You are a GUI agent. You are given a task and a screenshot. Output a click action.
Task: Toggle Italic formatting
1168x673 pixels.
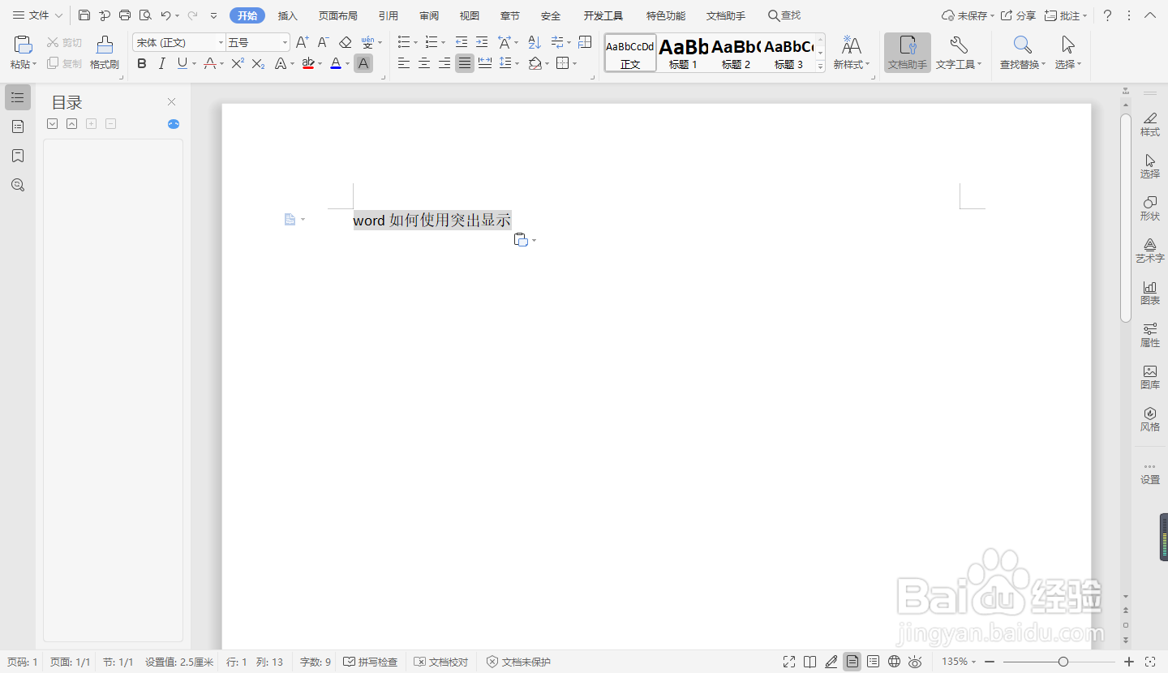(162, 63)
